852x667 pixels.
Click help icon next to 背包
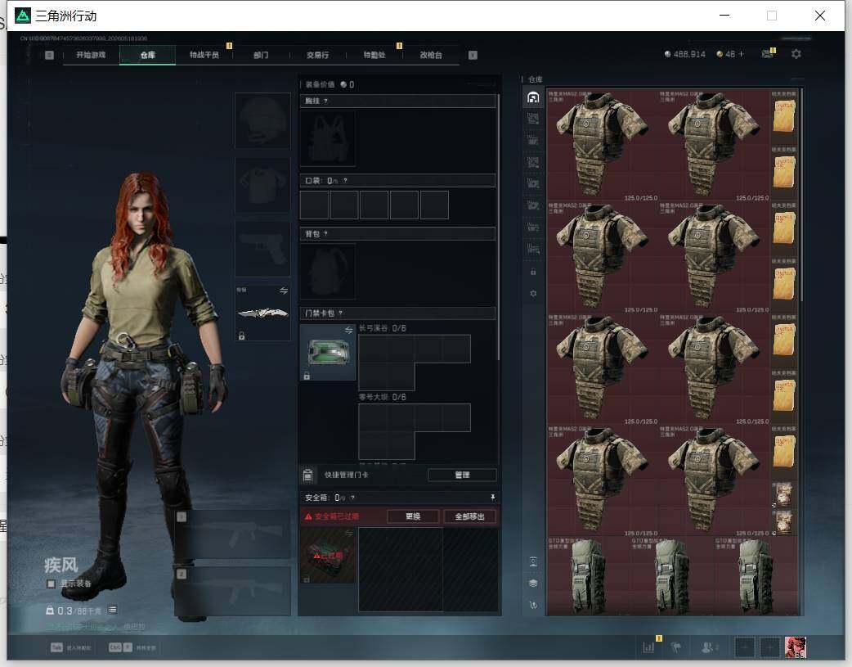(x=325, y=234)
